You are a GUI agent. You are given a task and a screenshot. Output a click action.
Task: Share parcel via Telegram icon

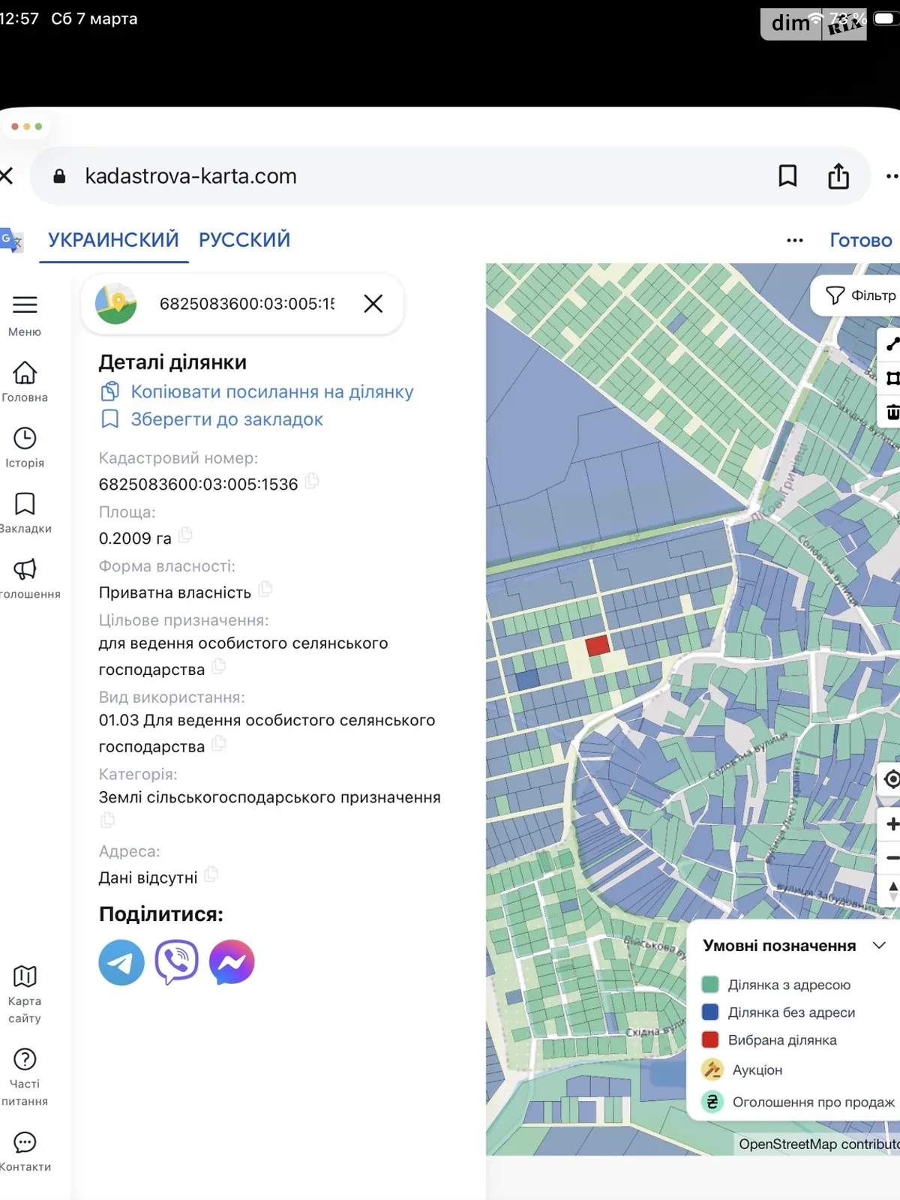coord(121,962)
